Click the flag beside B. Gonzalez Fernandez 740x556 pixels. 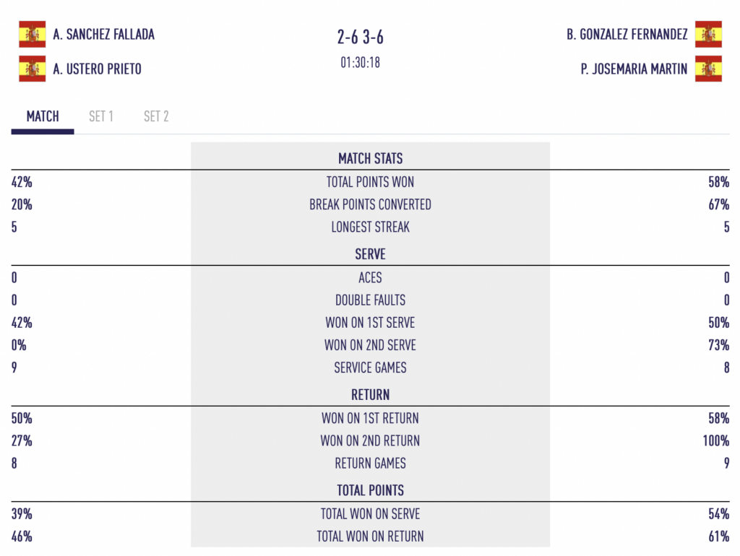pos(708,34)
